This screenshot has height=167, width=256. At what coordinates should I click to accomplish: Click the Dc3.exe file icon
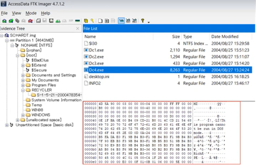pos(86,63)
